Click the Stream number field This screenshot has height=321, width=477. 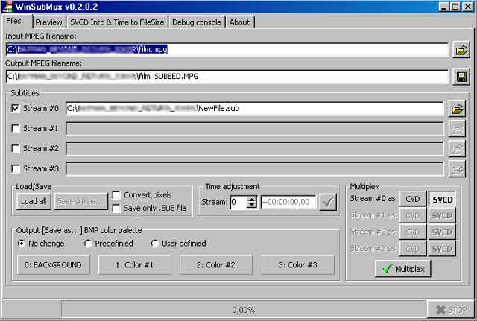(x=238, y=202)
